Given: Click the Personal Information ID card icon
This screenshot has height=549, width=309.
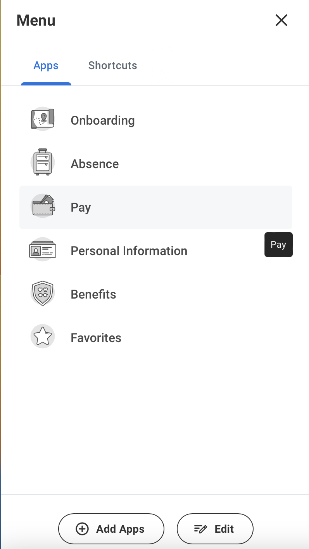Looking at the screenshot, I should coord(43,250).
